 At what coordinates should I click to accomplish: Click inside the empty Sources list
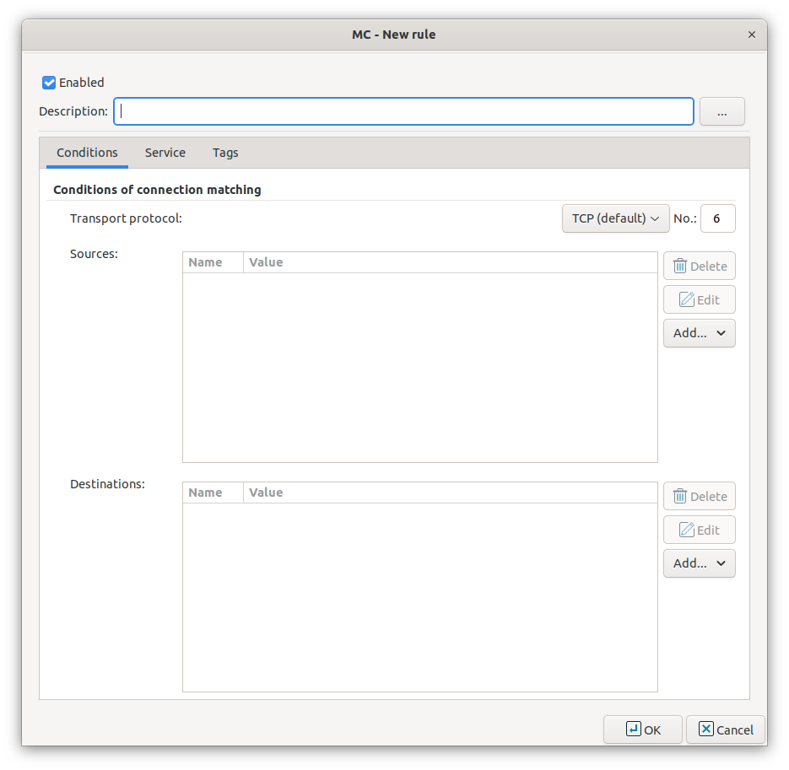[419, 367]
